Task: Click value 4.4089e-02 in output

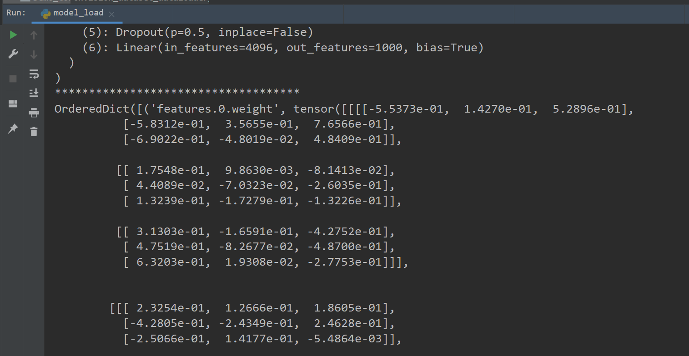Action: click(171, 186)
